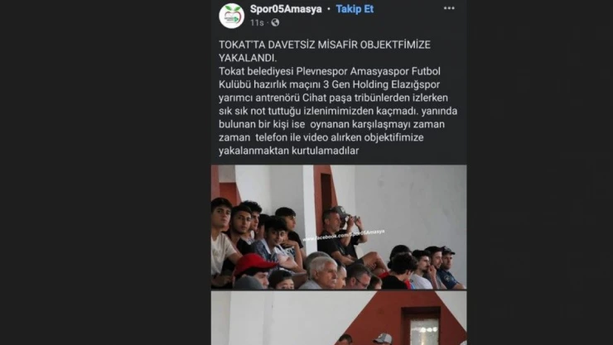Viewport: 613px width, 345px height.
Task: Click the facebook.com/Spor05Amasya watermark in the photo
Action: tap(344, 235)
